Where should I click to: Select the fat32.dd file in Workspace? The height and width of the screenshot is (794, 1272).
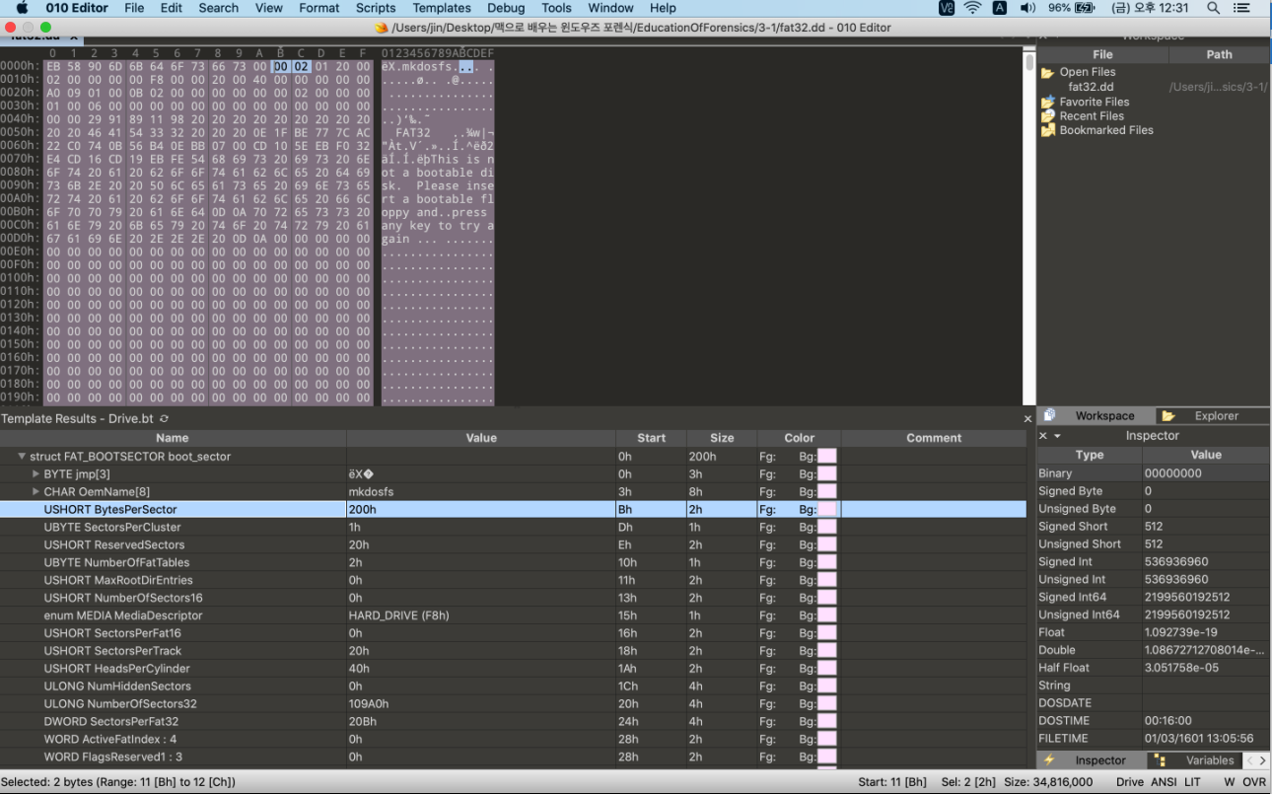(x=1091, y=87)
